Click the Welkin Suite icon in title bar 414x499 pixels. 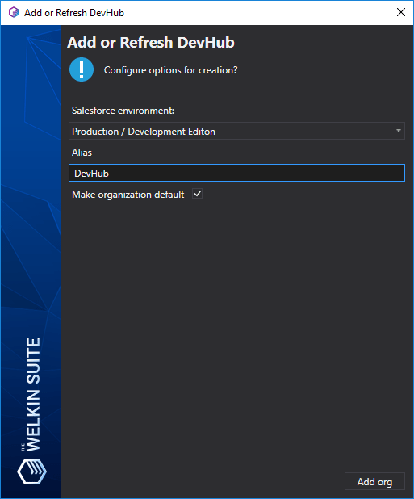[x=14, y=12]
